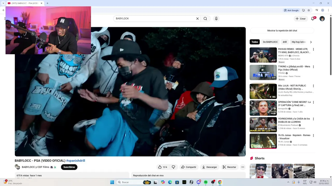This screenshot has height=186, width=332.
Task: Start voice search with microphone icon
Action: 216,19
